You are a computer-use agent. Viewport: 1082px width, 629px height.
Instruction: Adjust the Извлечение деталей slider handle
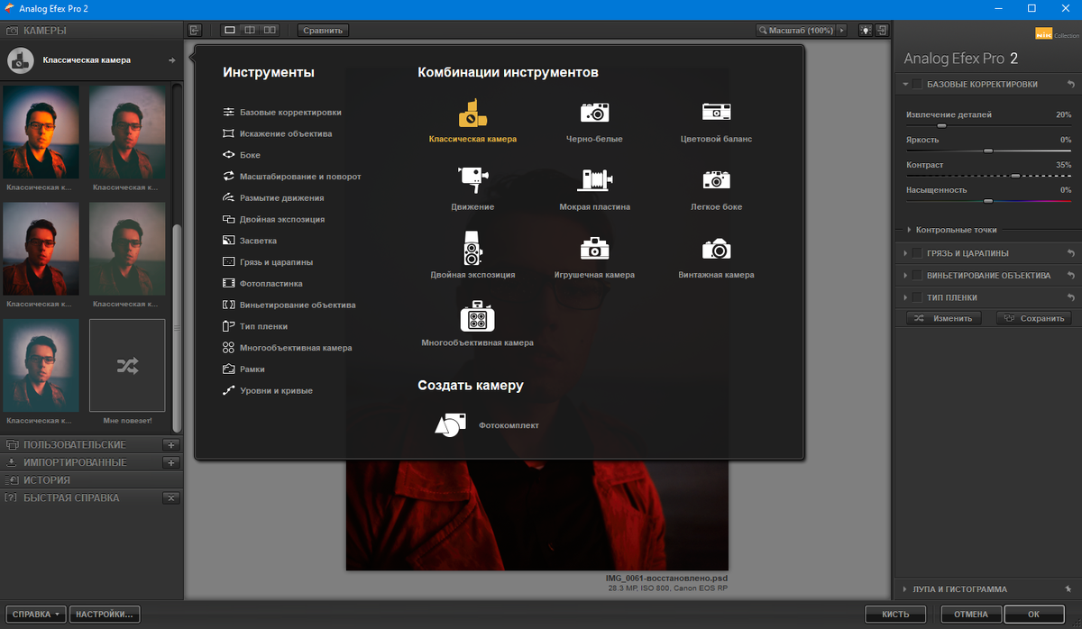click(942, 125)
